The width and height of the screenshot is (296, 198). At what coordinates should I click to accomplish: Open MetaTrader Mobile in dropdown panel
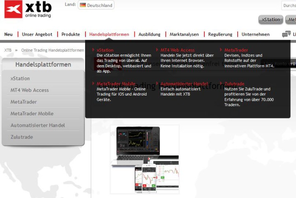(116, 84)
